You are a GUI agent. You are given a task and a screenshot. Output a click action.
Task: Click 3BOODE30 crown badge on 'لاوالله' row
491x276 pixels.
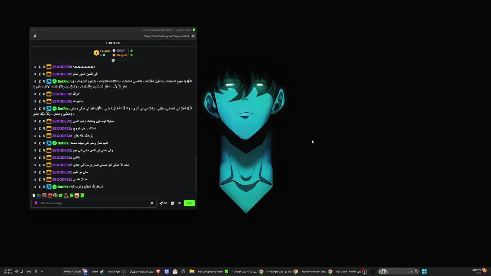(x=49, y=94)
